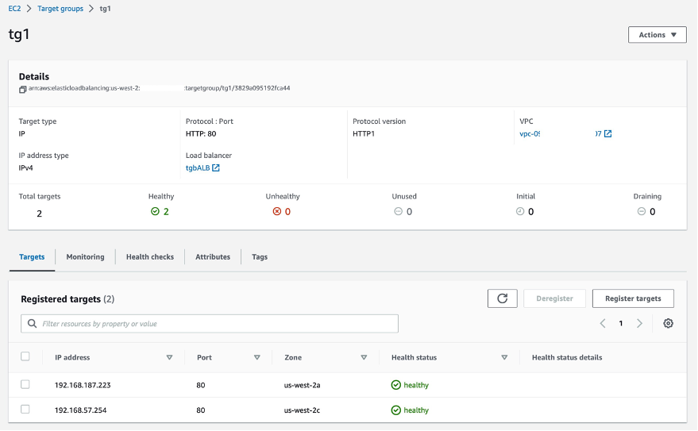This screenshot has height=431, width=698.
Task: Click IP address 192.168.57.254
Action: [80, 410]
